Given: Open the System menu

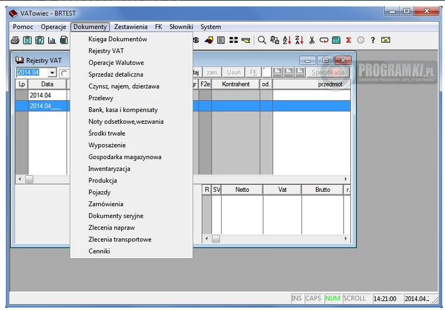Looking at the screenshot, I should coord(210,27).
